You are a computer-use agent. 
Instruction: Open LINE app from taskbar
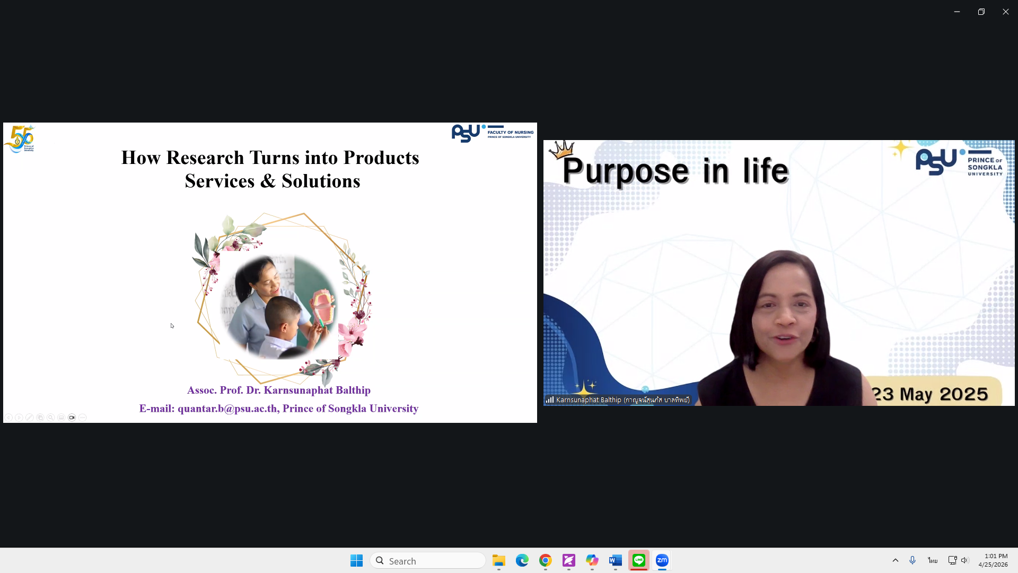[639, 560]
